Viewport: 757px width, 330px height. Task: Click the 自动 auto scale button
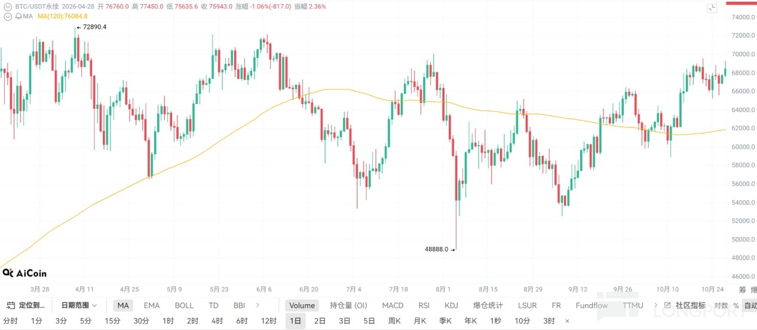(x=750, y=305)
